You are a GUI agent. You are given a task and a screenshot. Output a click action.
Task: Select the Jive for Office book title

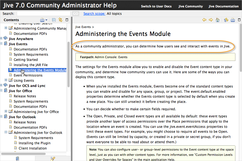20,91
